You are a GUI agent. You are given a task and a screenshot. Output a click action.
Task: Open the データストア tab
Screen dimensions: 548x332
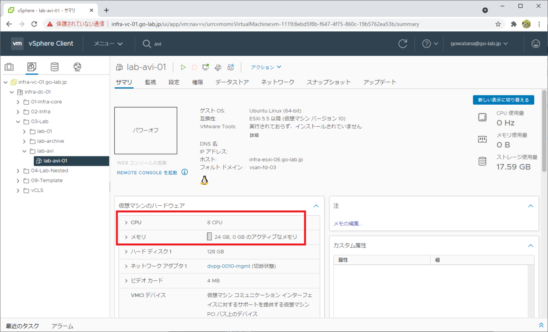pos(232,82)
